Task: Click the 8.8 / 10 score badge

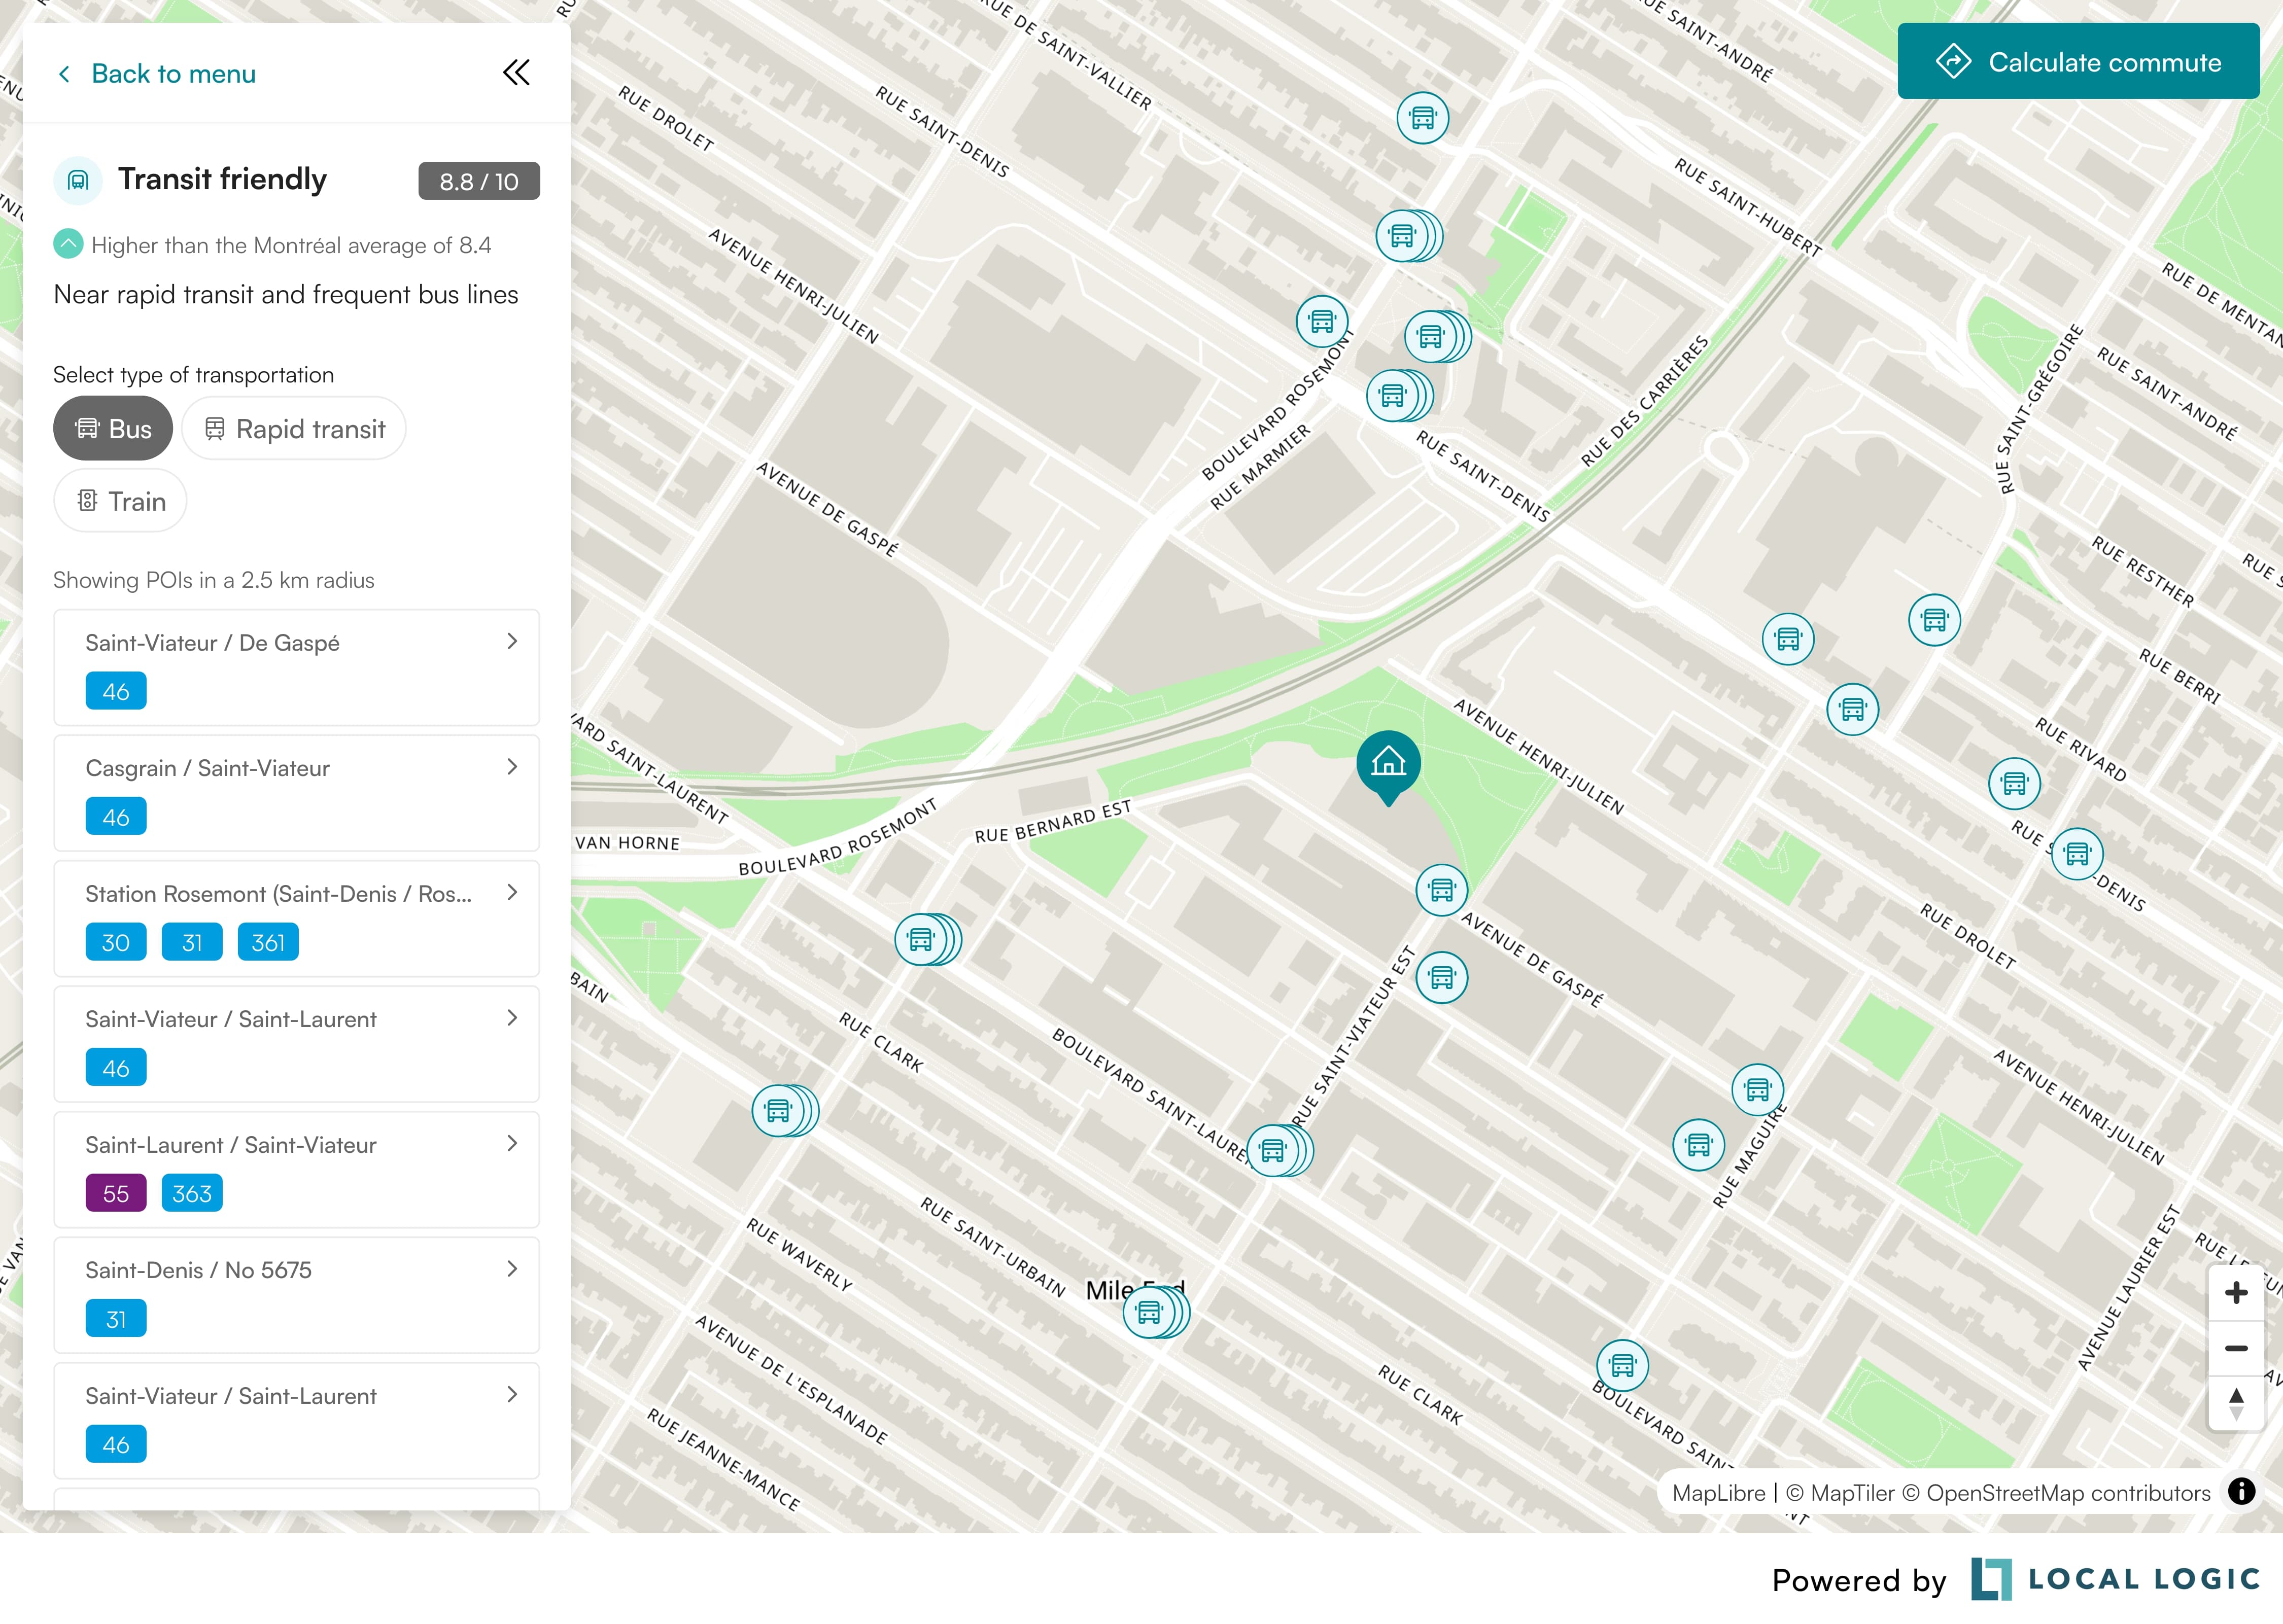Action: (x=479, y=181)
